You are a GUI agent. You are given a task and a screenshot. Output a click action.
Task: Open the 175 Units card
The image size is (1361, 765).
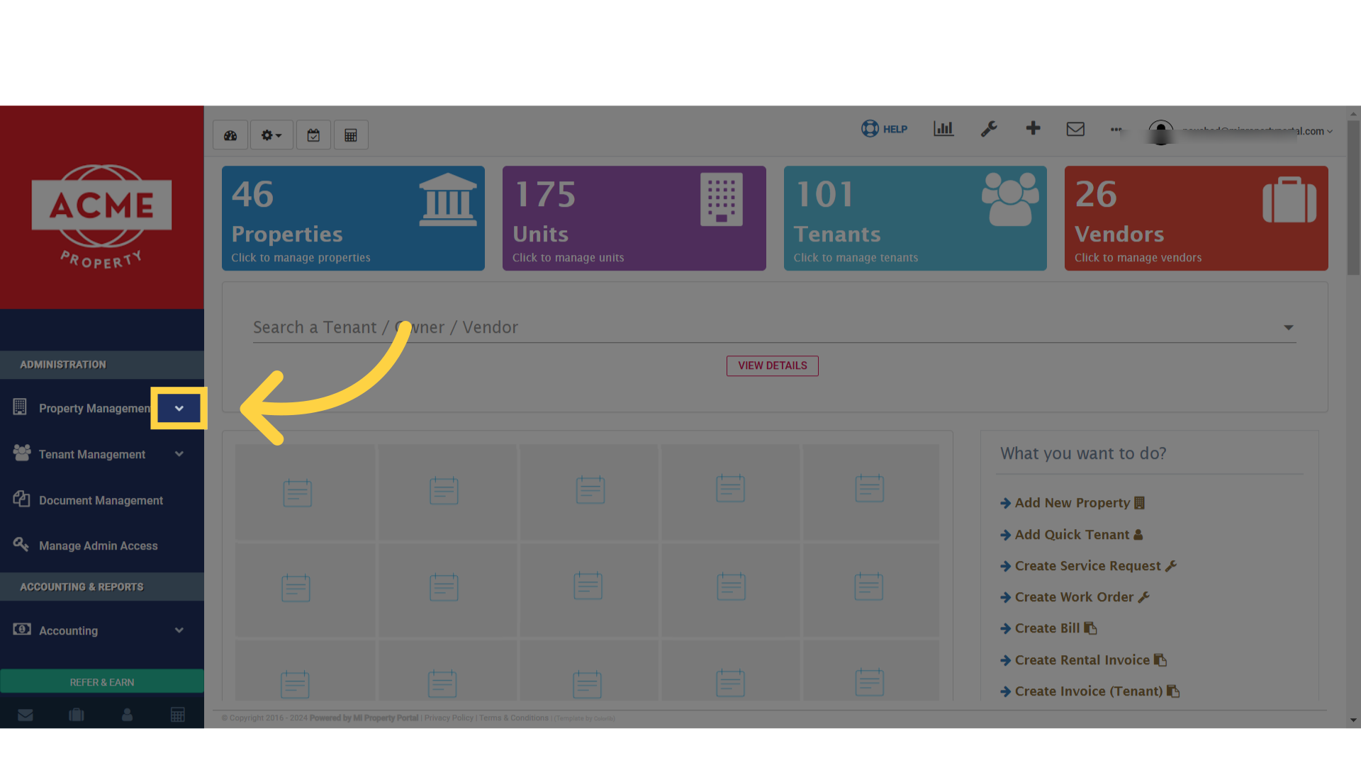tap(634, 218)
